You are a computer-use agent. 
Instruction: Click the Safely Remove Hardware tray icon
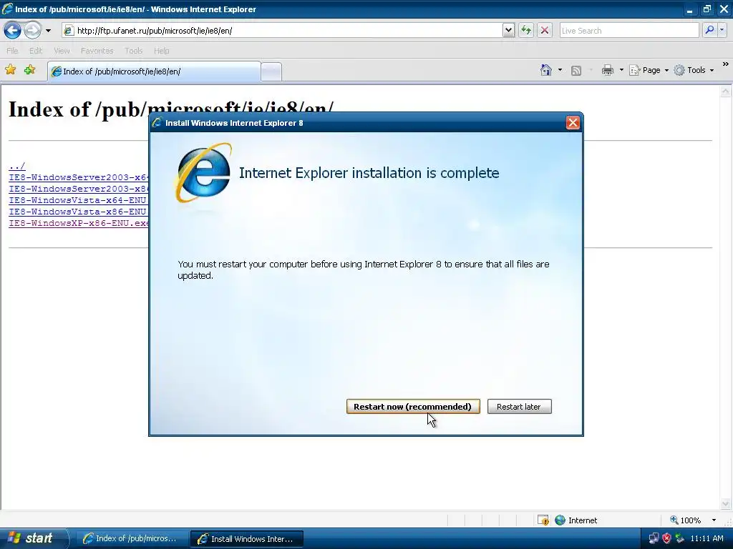pyautogui.click(x=680, y=539)
